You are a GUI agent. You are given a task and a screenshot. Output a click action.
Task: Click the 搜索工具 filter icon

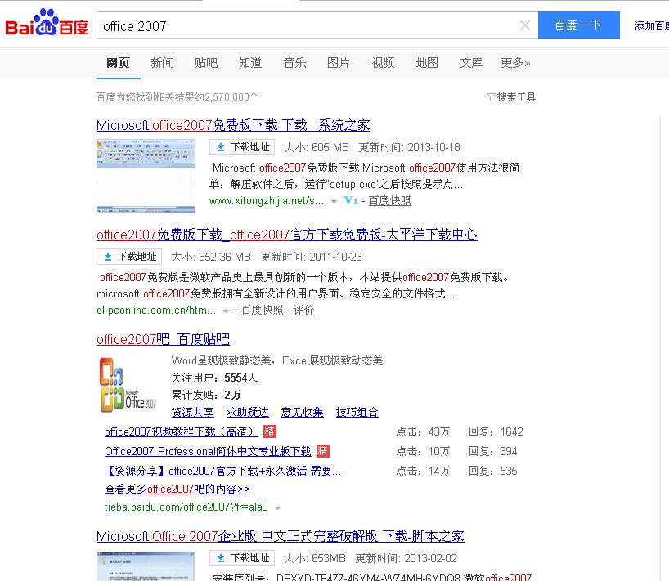pos(491,97)
